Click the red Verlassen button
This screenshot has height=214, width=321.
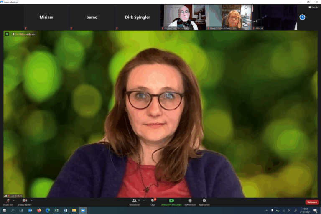pyautogui.click(x=312, y=202)
